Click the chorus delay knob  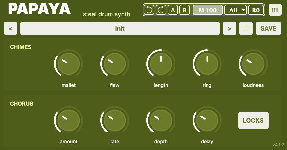207,120
